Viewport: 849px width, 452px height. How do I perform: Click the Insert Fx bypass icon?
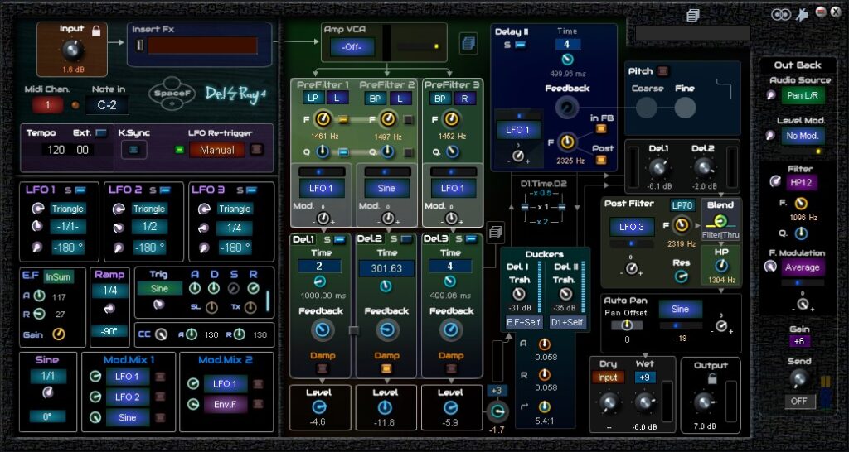point(140,45)
